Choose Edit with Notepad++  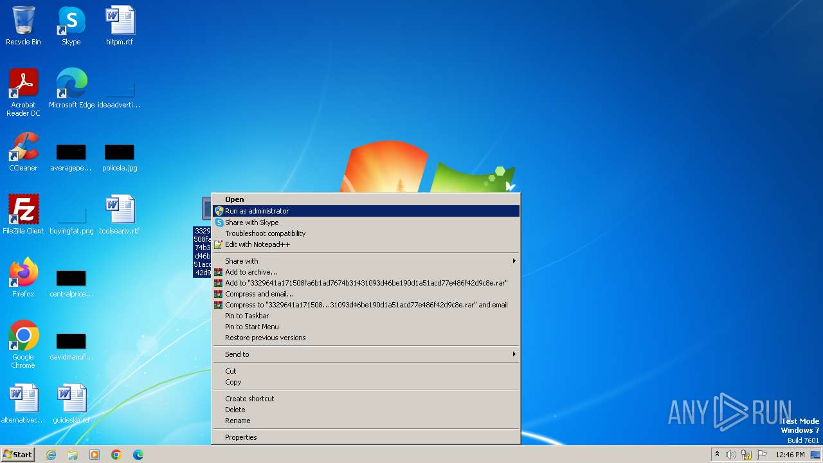366,244
